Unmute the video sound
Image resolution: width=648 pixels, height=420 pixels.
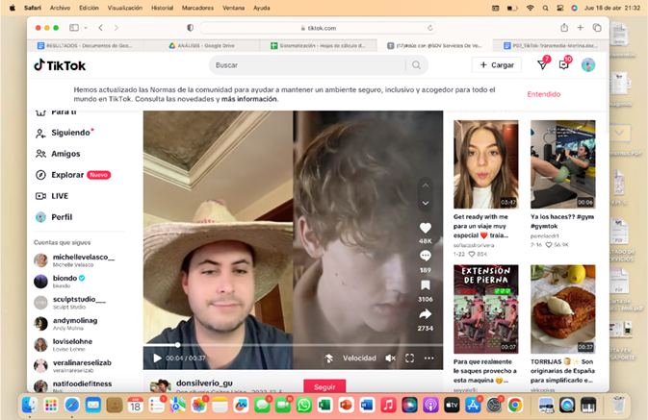[390, 358]
